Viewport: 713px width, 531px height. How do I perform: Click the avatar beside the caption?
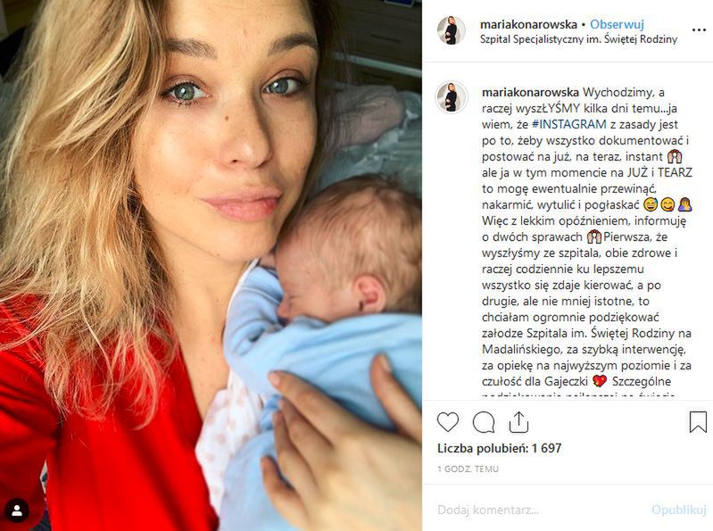[452, 97]
